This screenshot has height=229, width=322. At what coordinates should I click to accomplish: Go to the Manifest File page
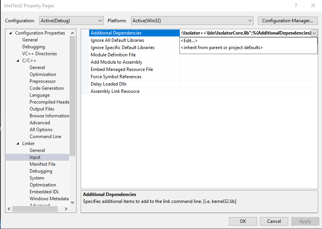[x=42, y=164]
